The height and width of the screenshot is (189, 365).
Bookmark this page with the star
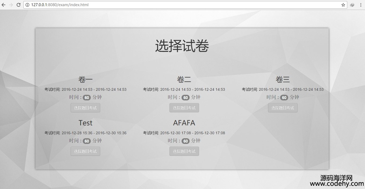click(343, 5)
